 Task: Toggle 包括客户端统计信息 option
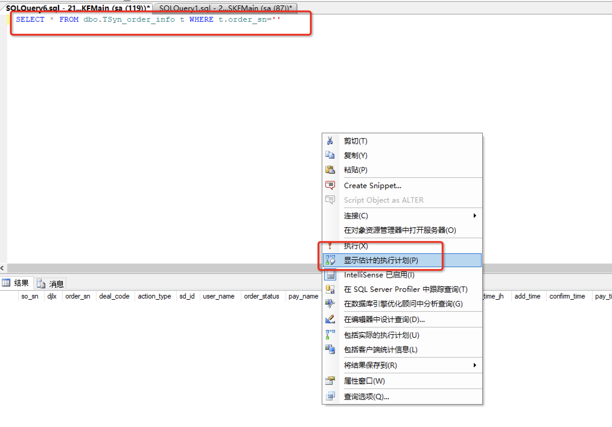380,350
